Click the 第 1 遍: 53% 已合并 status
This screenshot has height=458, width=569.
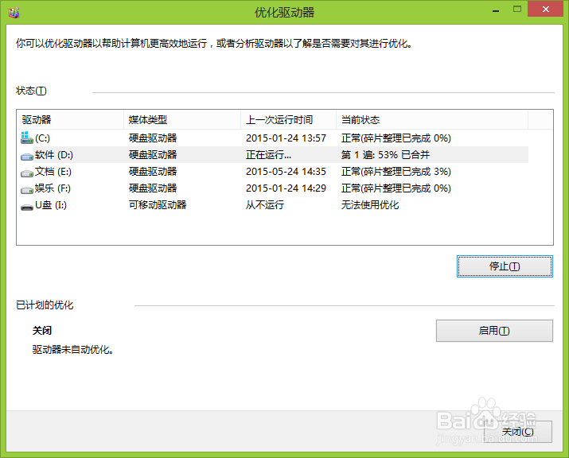coord(385,155)
